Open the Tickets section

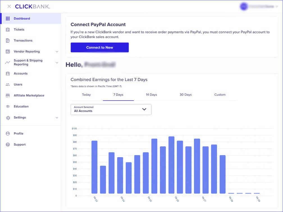[19, 29]
